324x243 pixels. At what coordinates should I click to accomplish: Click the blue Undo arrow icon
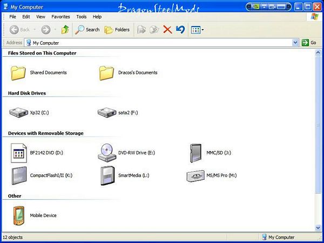(180, 30)
